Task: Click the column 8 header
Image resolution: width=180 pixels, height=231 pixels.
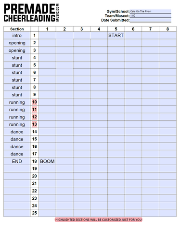Action: (167, 29)
